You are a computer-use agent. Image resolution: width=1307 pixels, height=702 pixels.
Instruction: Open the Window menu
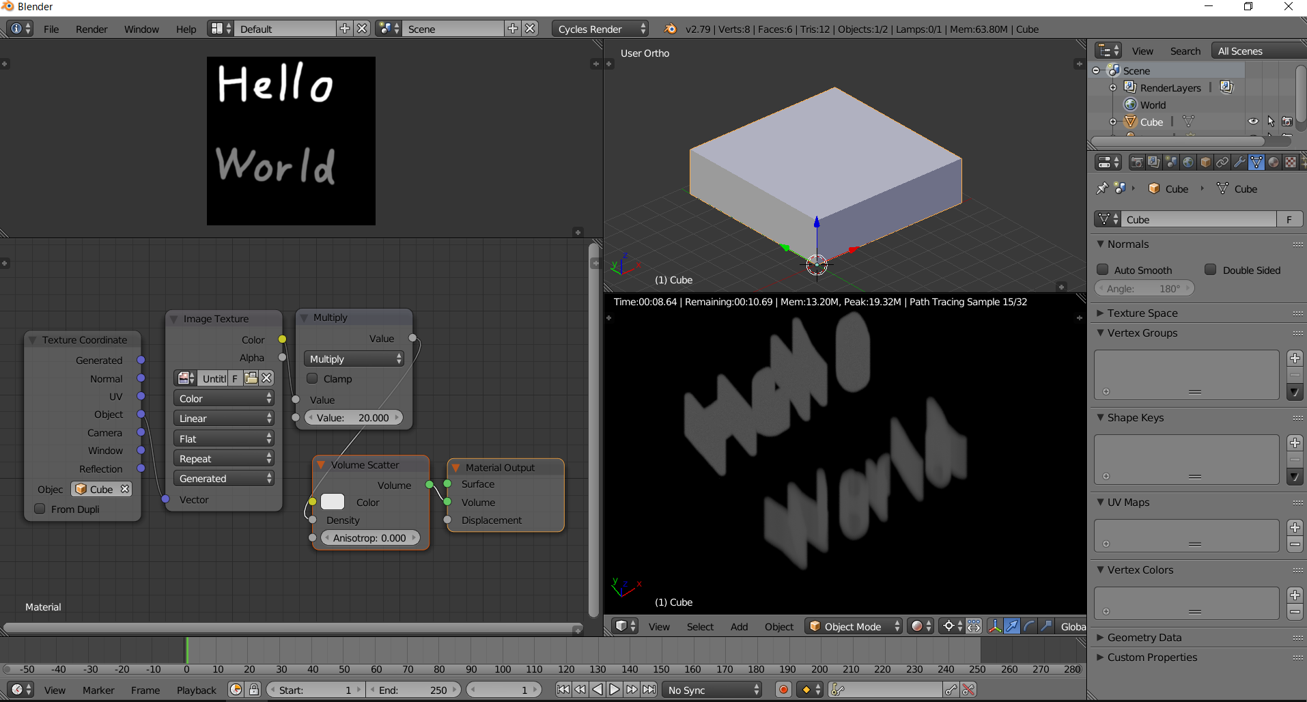[x=141, y=29]
